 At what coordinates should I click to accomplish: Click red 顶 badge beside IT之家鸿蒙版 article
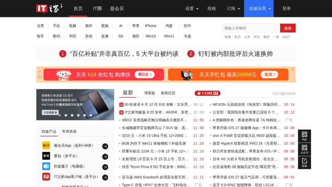coord(121,112)
